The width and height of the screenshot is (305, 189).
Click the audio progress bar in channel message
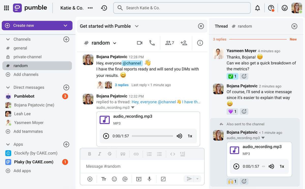(152, 136)
